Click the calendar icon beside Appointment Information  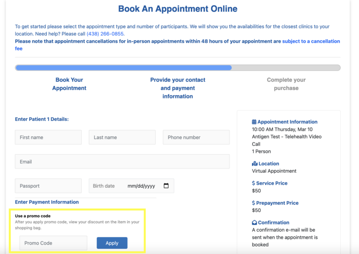click(254, 122)
